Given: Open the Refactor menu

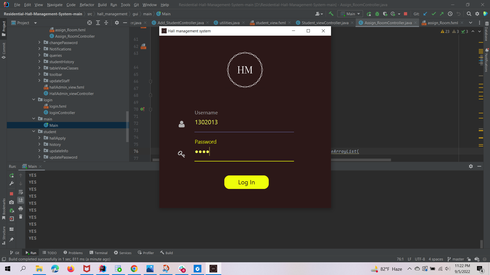Looking at the screenshot, I should coord(87,5).
